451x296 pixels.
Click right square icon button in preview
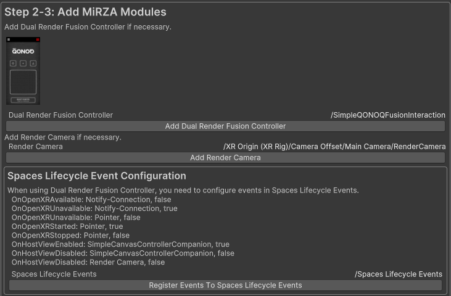tap(33, 64)
